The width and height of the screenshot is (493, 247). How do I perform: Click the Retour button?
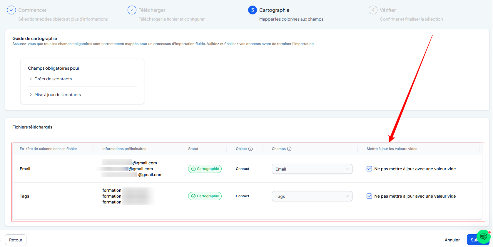point(16,240)
